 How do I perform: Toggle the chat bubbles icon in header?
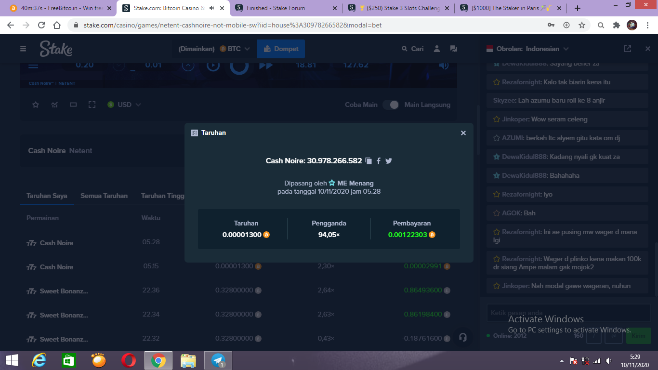click(453, 49)
